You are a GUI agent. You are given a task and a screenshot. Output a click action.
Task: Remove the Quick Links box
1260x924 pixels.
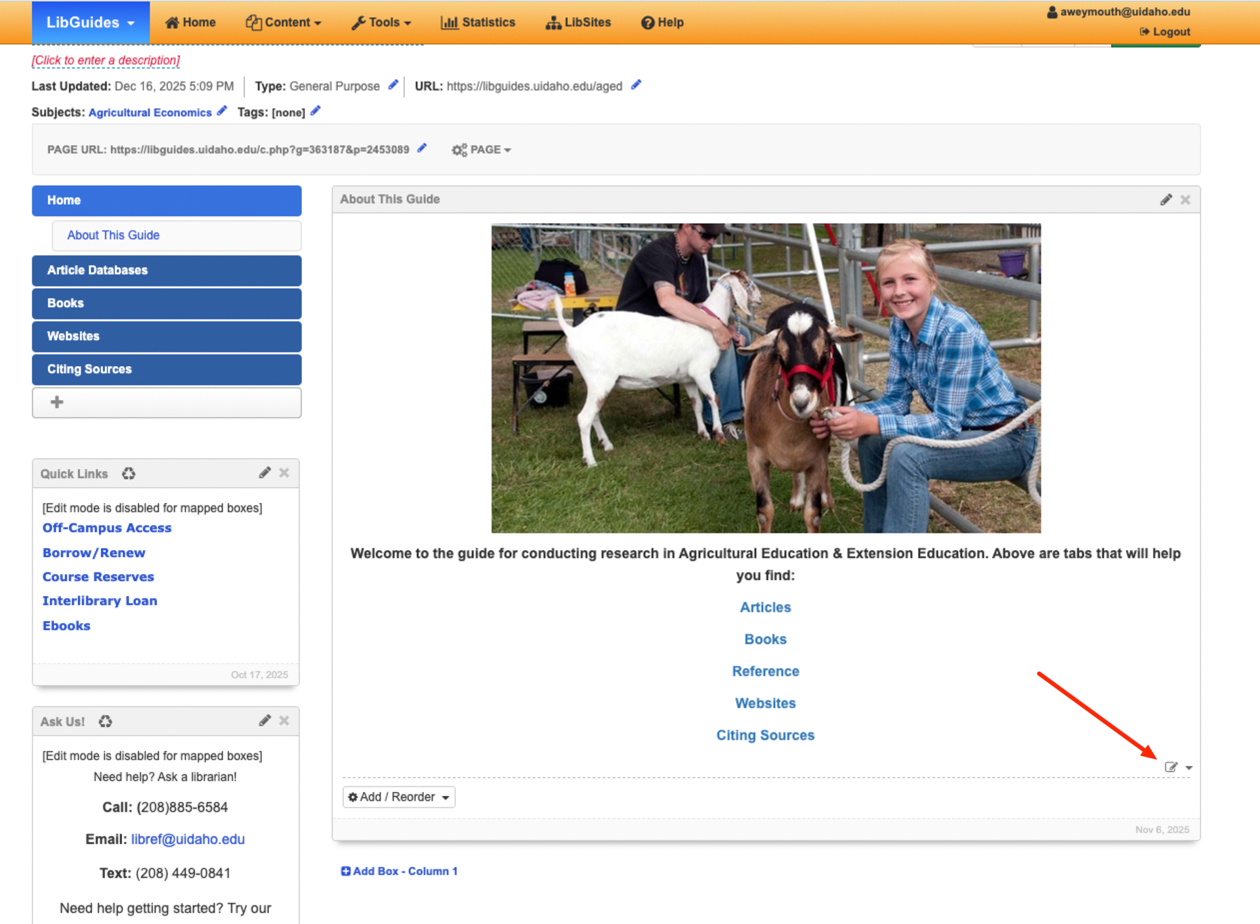pos(284,472)
